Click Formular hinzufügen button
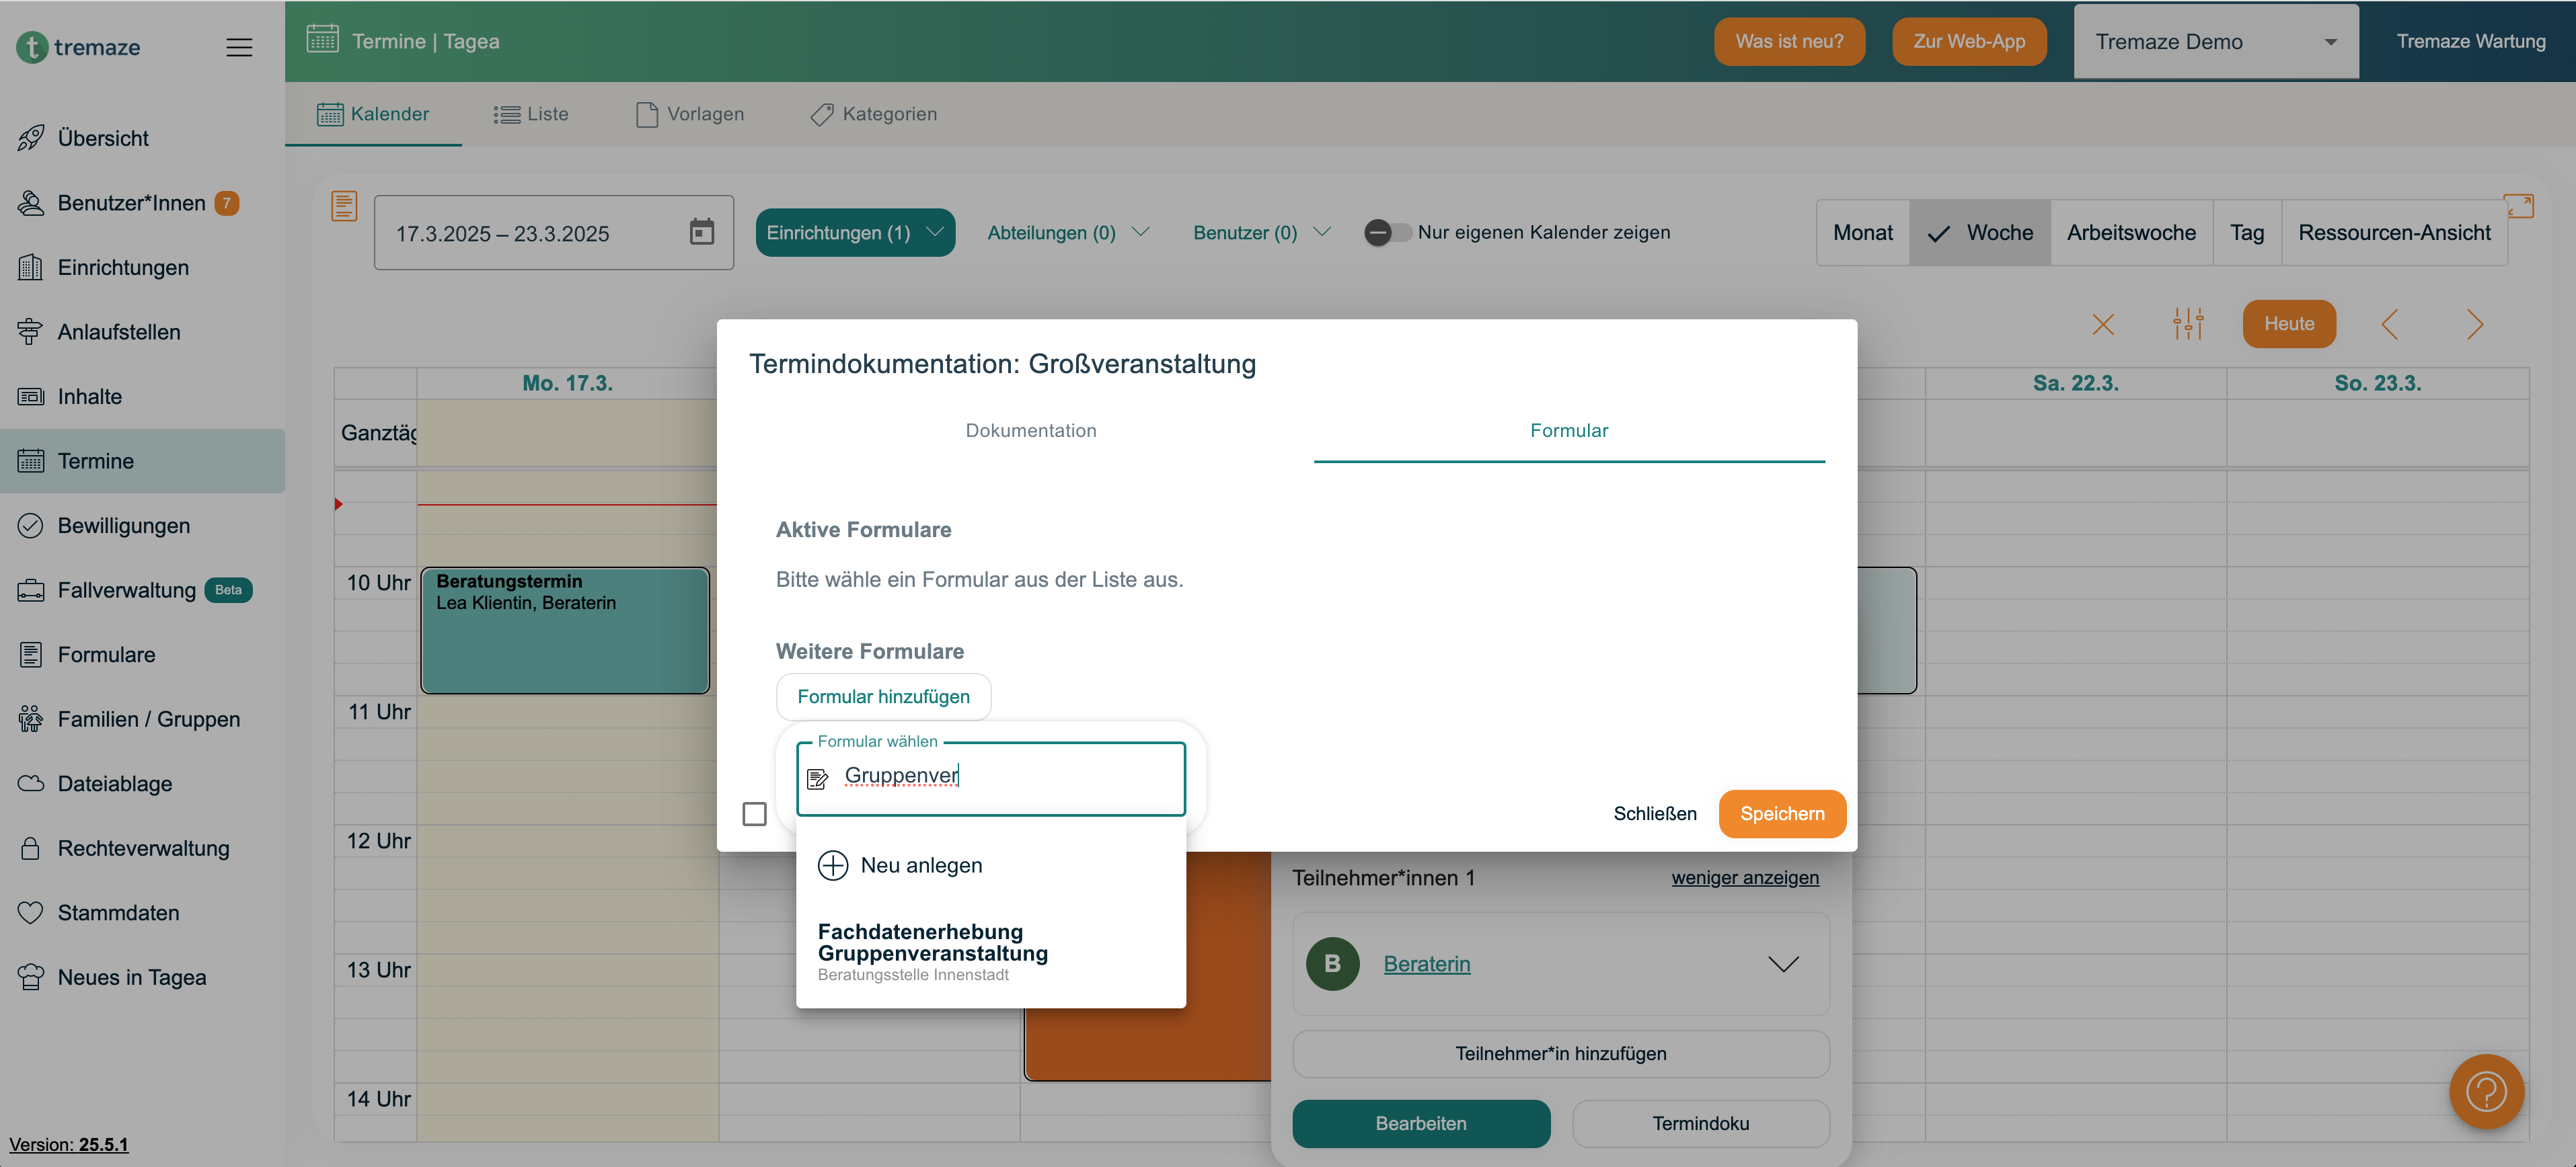Viewport: 2576px width, 1167px height. [x=883, y=696]
